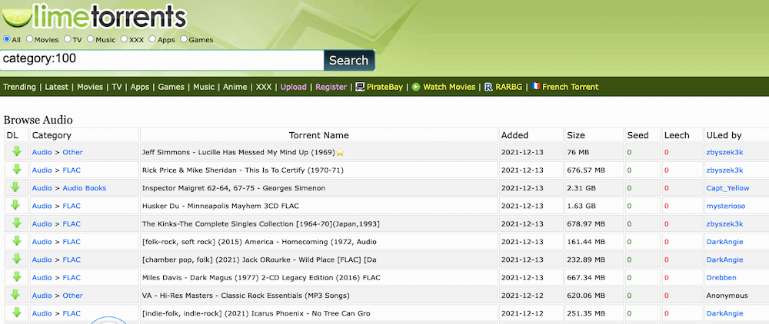The height and width of the screenshot is (324, 769).
Task: Open Audio Books category link
Action: coord(85,188)
